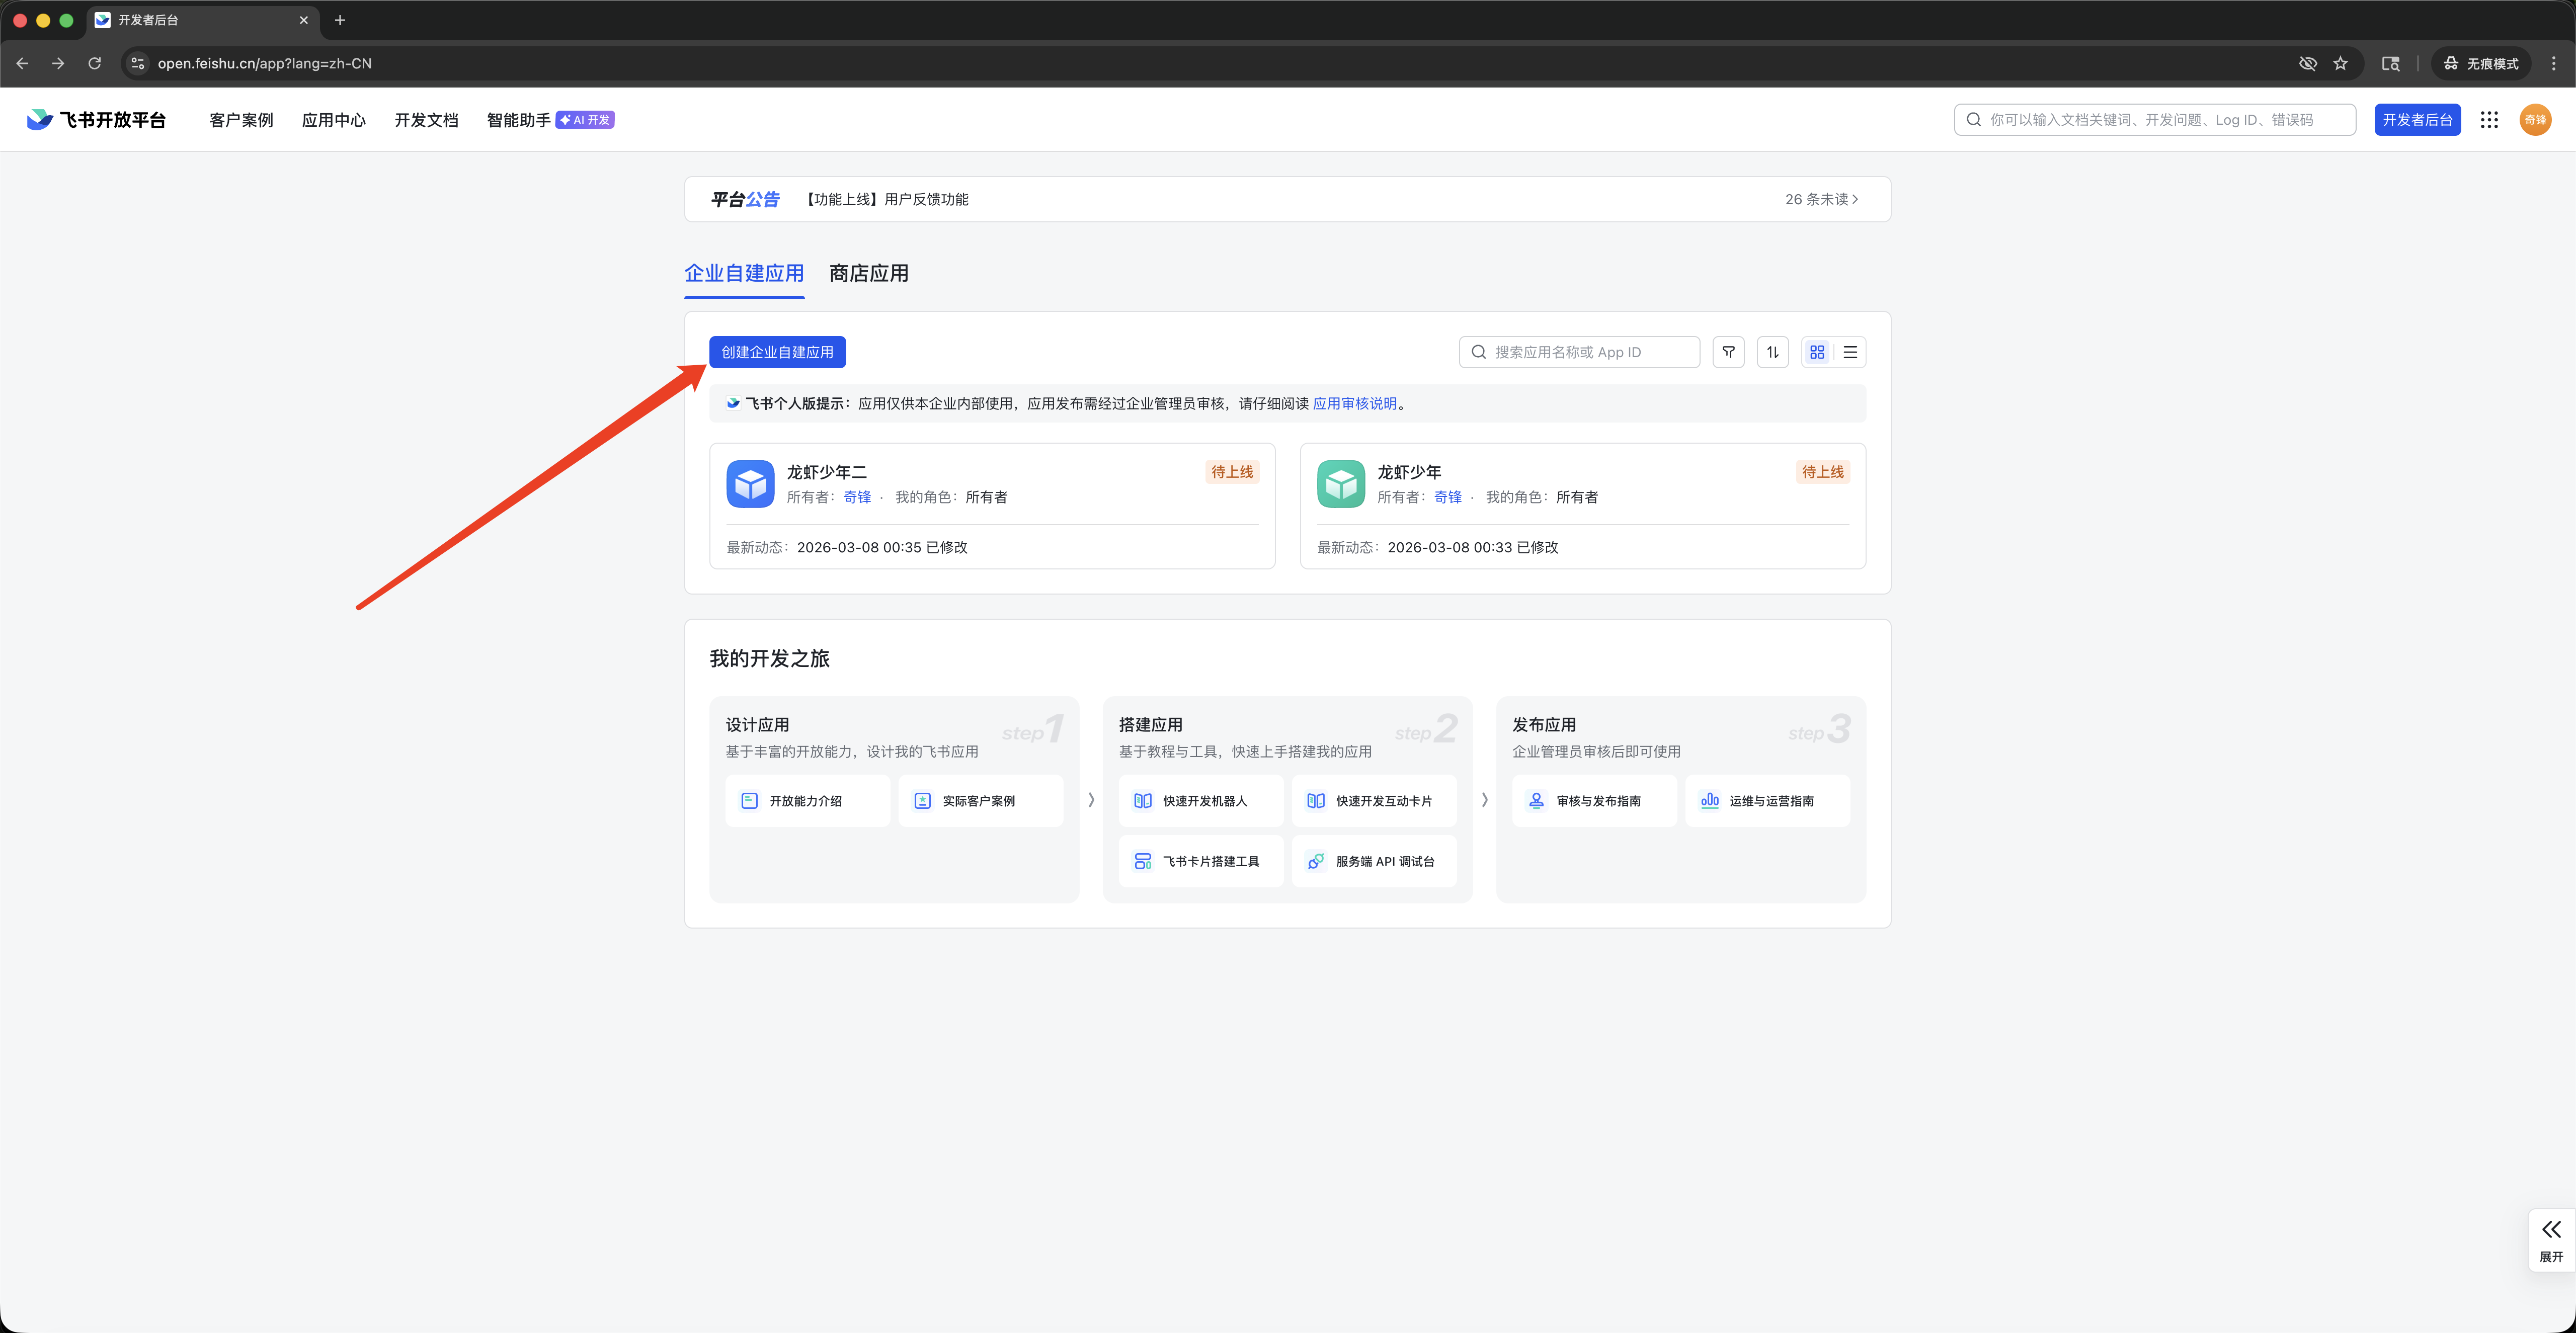
Task: Switch to grid view layout
Action: (1817, 352)
